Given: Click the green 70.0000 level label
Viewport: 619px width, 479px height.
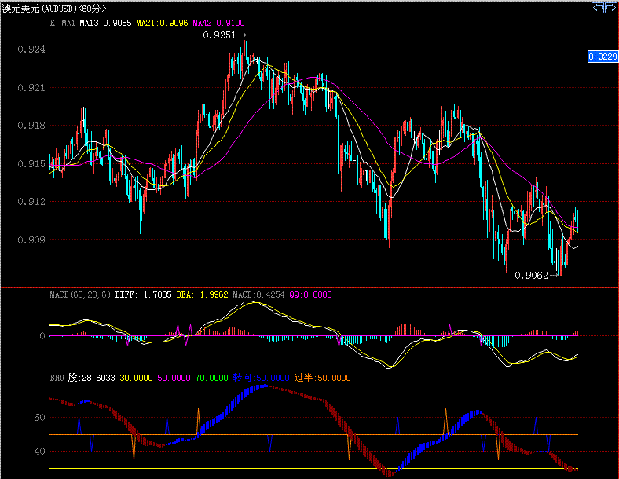Looking at the screenshot, I should click(211, 378).
